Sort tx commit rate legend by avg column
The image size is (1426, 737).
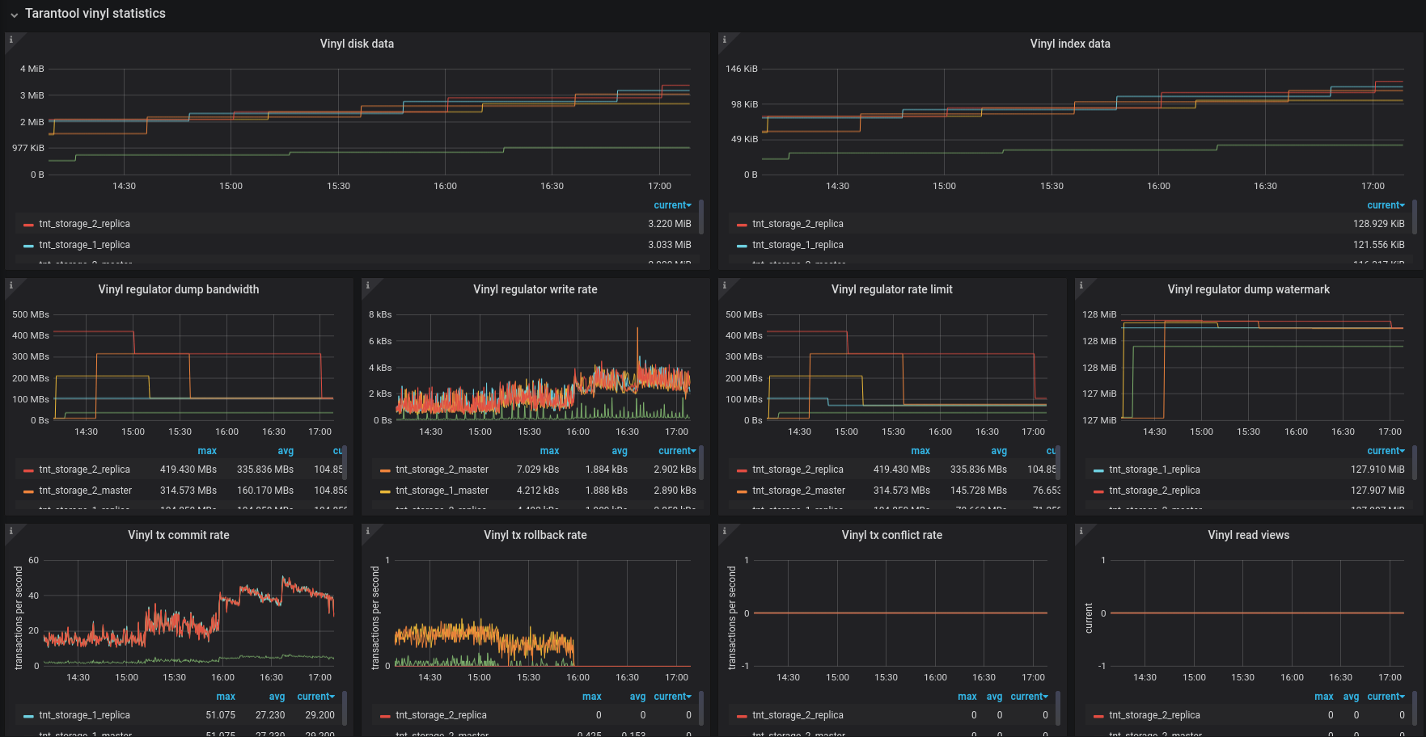277,697
